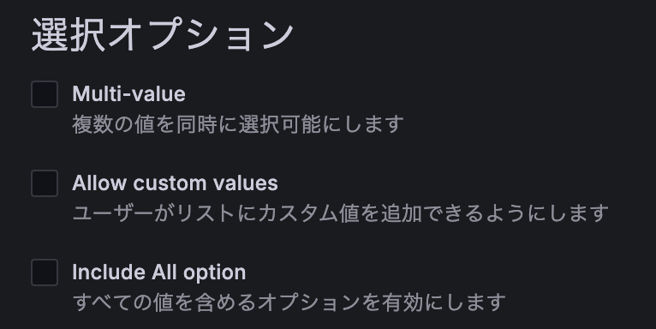The height and width of the screenshot is (329, 656).
Task: Click the empty square beside Multi-value
Action: click(45, 94)
